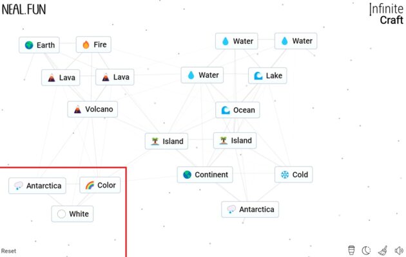Choose the Ocean element tile
The width and height of the screenshot is (406, 257).
[238, 110]
